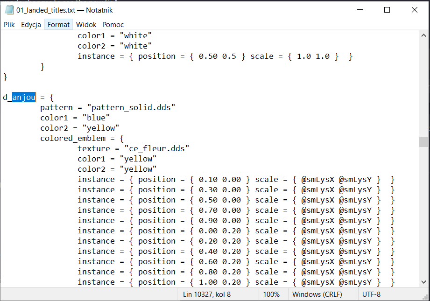
Task: Place cursor in "ce_fleur.dds" texture value
Action: tap(156, 148)
